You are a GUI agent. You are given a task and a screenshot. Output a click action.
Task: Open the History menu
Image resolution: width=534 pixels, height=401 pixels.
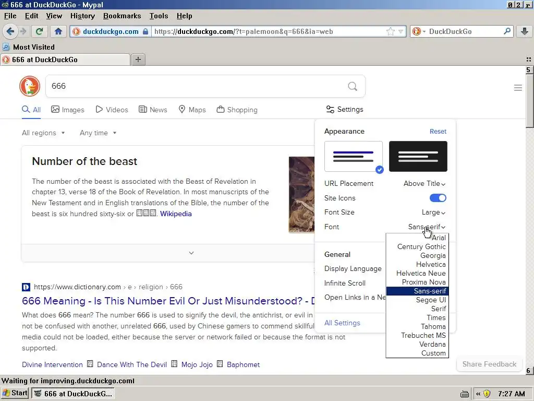pyautogui.click(x=82, y=16)
